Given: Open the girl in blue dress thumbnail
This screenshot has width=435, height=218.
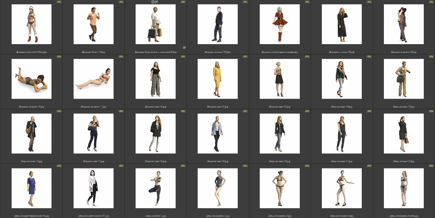Looking at the screenshot, I should point(31,188).
